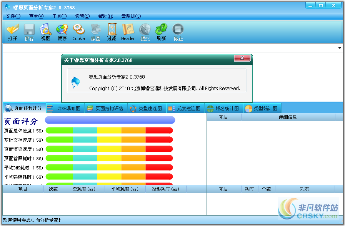Click the dolphin logo in the About dialog
This screenshot has height=226, width=345.
click(x=75, y=82)
